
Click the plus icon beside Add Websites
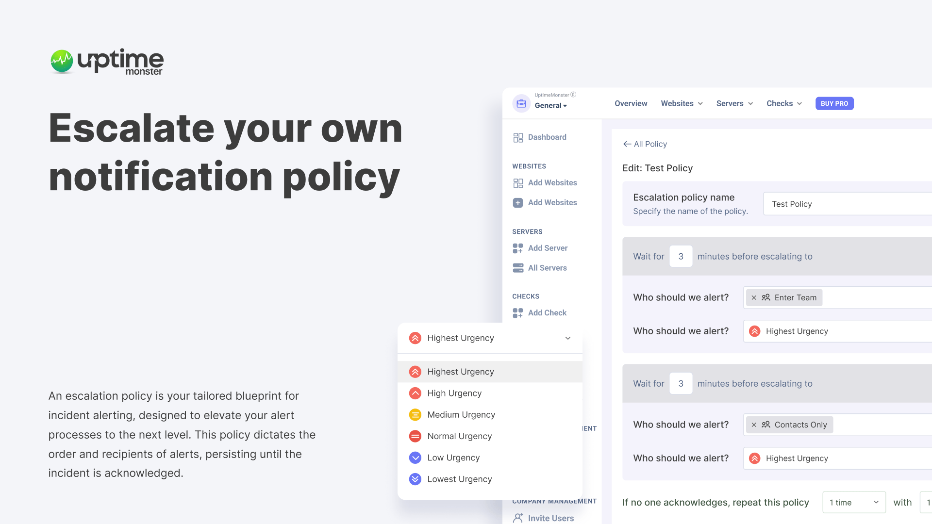click(518, 203)
